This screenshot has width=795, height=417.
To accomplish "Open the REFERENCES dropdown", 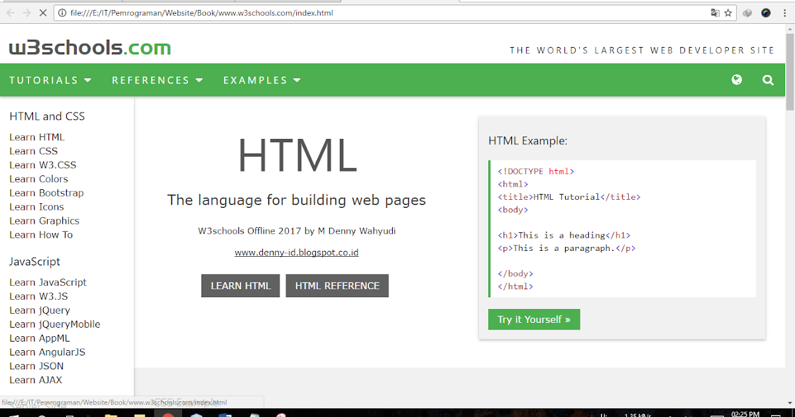I will pyautogui.click(x=157, y=79).
